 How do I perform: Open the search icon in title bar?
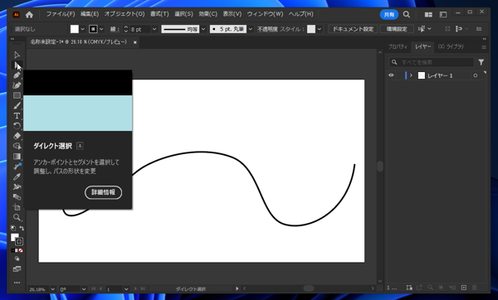406,14
